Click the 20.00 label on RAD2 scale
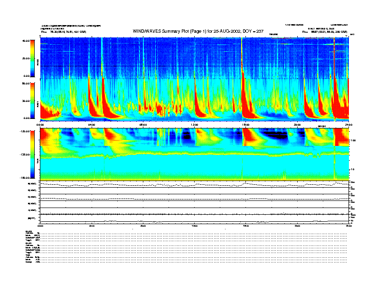This screenshot has height=290, width=376. click(x=26, y=58)
